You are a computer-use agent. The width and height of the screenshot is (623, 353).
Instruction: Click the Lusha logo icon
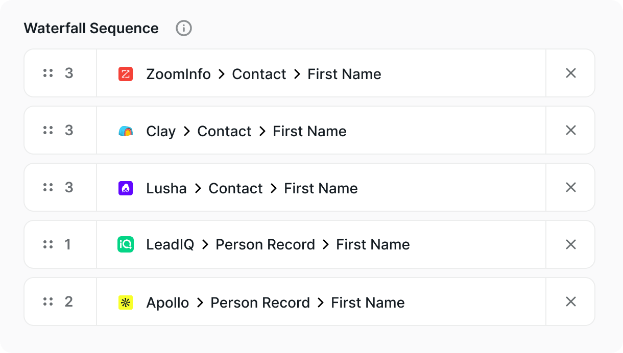[x=126, y=188]
